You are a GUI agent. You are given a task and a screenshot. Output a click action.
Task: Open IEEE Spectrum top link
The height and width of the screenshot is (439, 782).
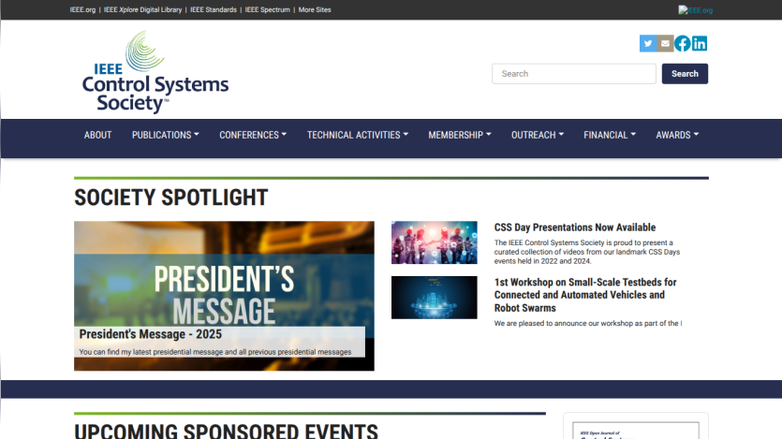click(267, 9)
